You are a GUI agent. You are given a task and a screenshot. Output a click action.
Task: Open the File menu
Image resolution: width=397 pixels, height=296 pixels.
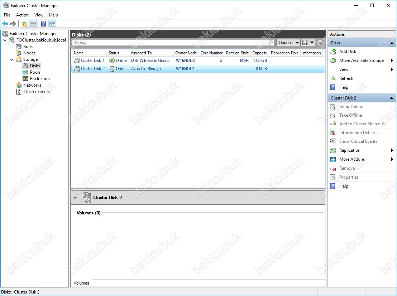coord(7,15)
